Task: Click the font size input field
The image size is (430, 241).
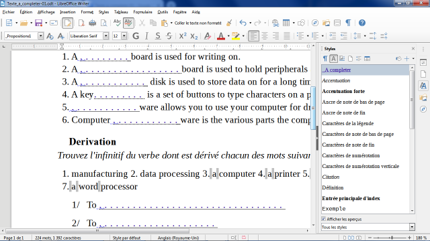Action: 117,36
